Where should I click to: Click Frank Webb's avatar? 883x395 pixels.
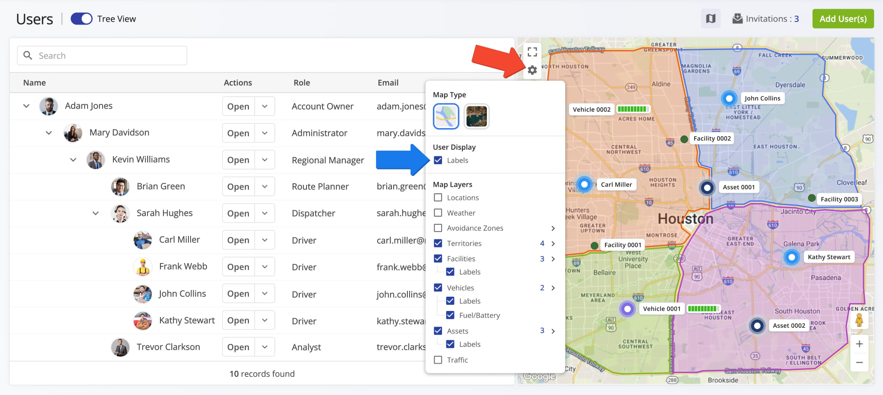tap(143, 266)
